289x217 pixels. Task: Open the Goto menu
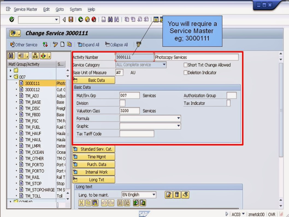60,9
